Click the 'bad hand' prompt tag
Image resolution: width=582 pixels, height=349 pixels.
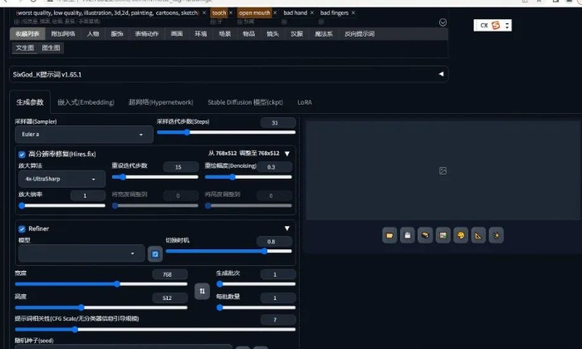coord(296,12)
